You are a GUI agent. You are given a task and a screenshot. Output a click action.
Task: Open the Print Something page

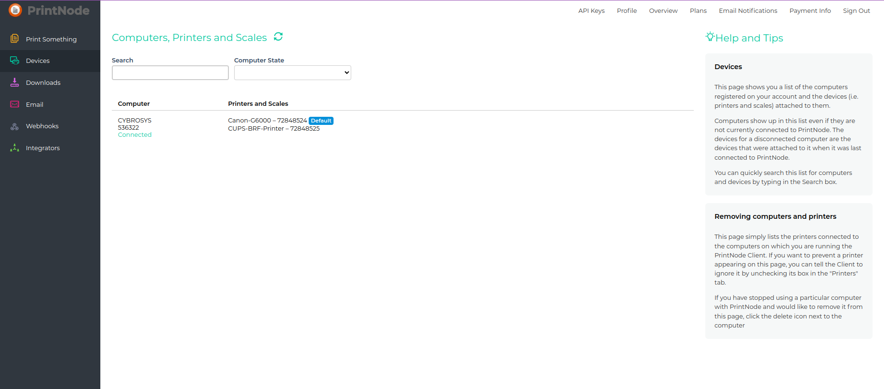point(51,39)
